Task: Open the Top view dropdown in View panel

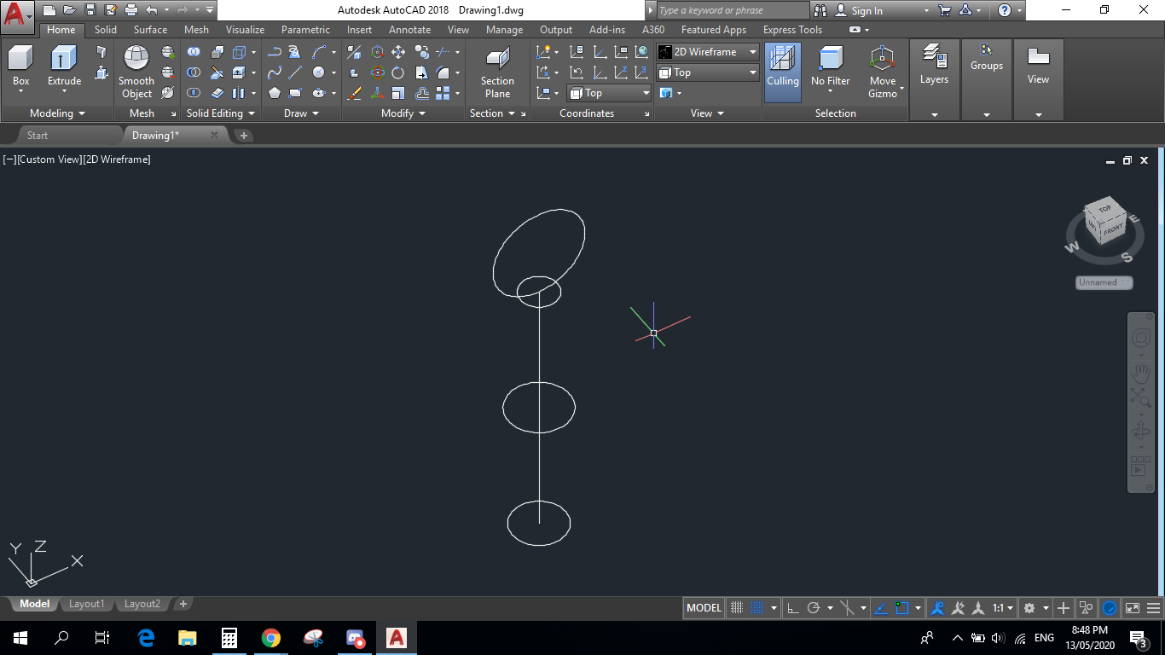Action: [707, 72]
